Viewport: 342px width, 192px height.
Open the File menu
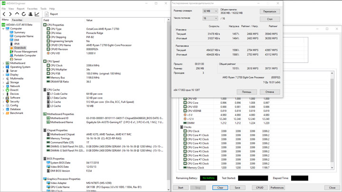(4, 9)
